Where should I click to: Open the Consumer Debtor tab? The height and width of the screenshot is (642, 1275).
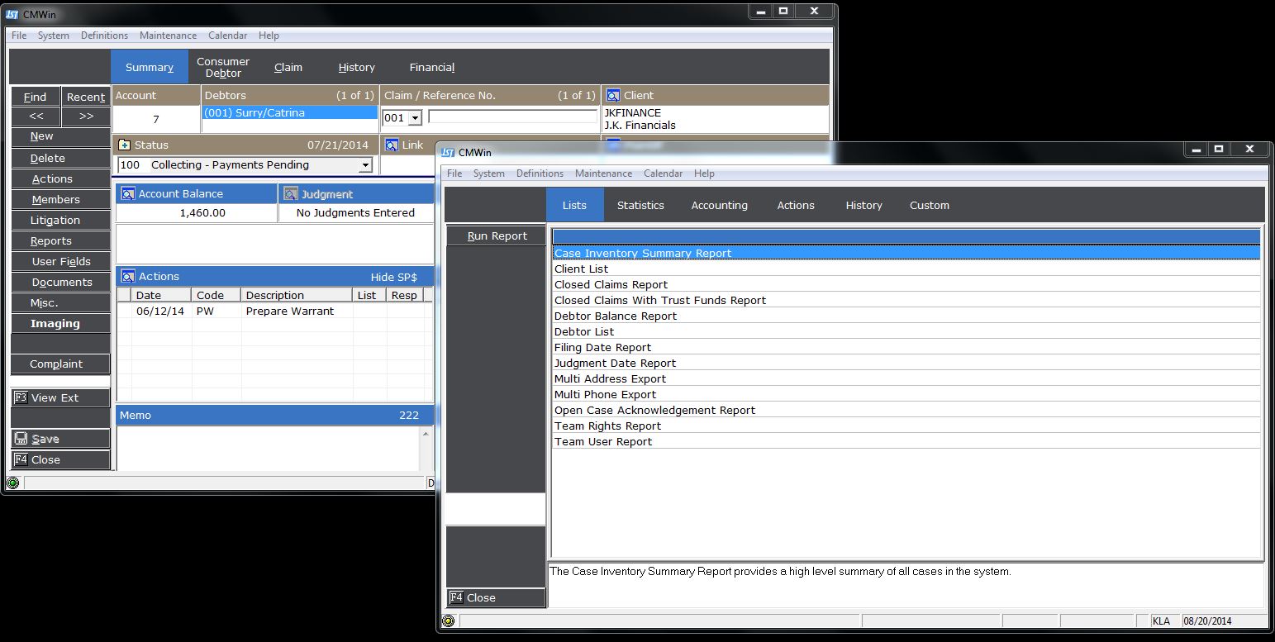coord(223,67)
